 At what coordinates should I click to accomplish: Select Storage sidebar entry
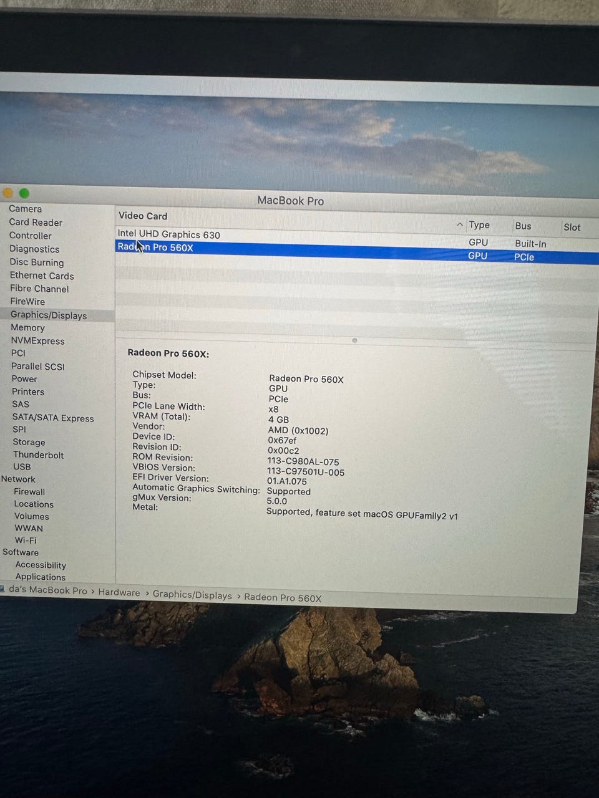click(29, 442)
